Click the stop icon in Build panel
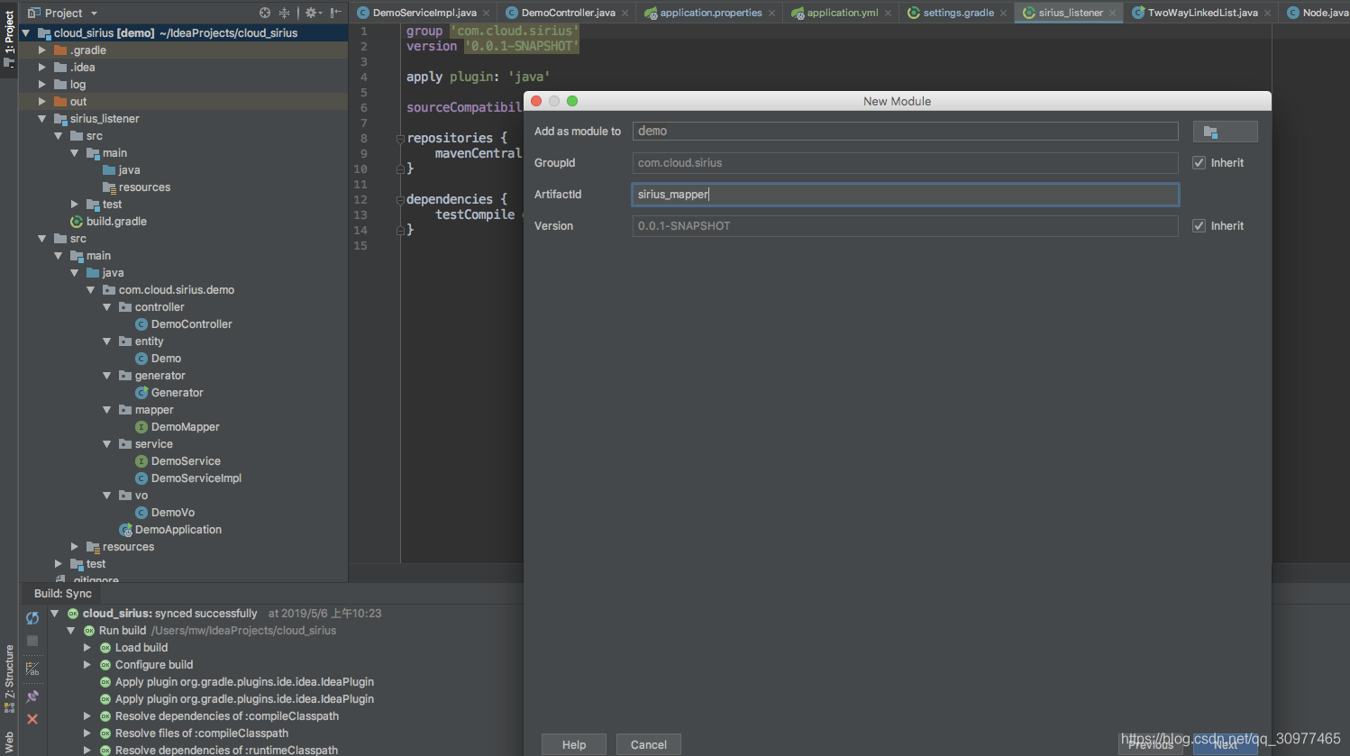 (x=32, y=641)
